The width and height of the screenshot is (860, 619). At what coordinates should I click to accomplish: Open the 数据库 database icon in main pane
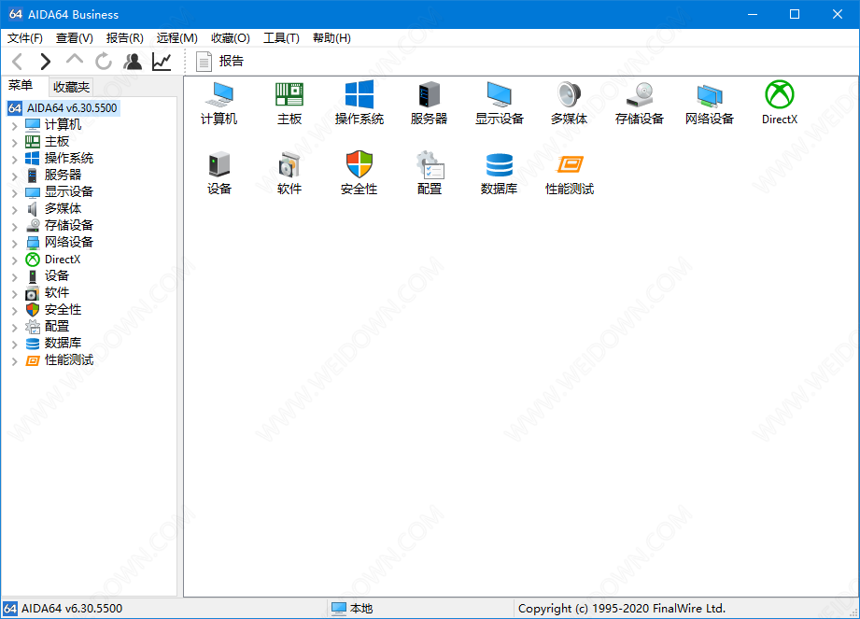point(500,164)
